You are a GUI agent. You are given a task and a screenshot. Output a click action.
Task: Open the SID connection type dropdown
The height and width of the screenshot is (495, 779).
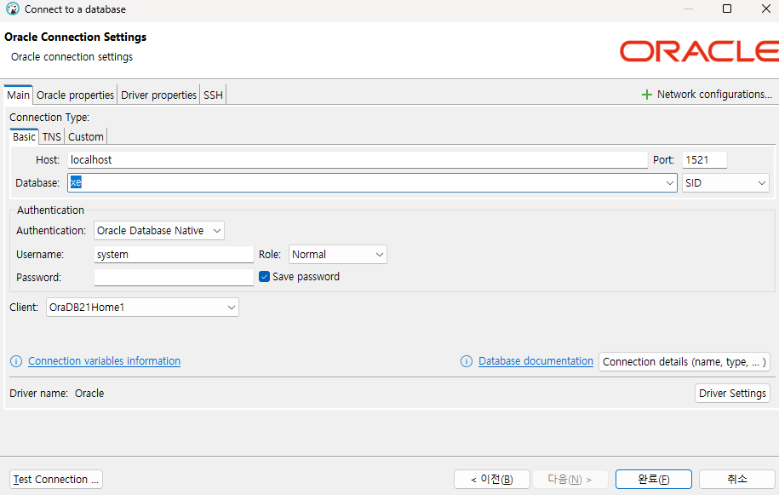coord(725,183)
